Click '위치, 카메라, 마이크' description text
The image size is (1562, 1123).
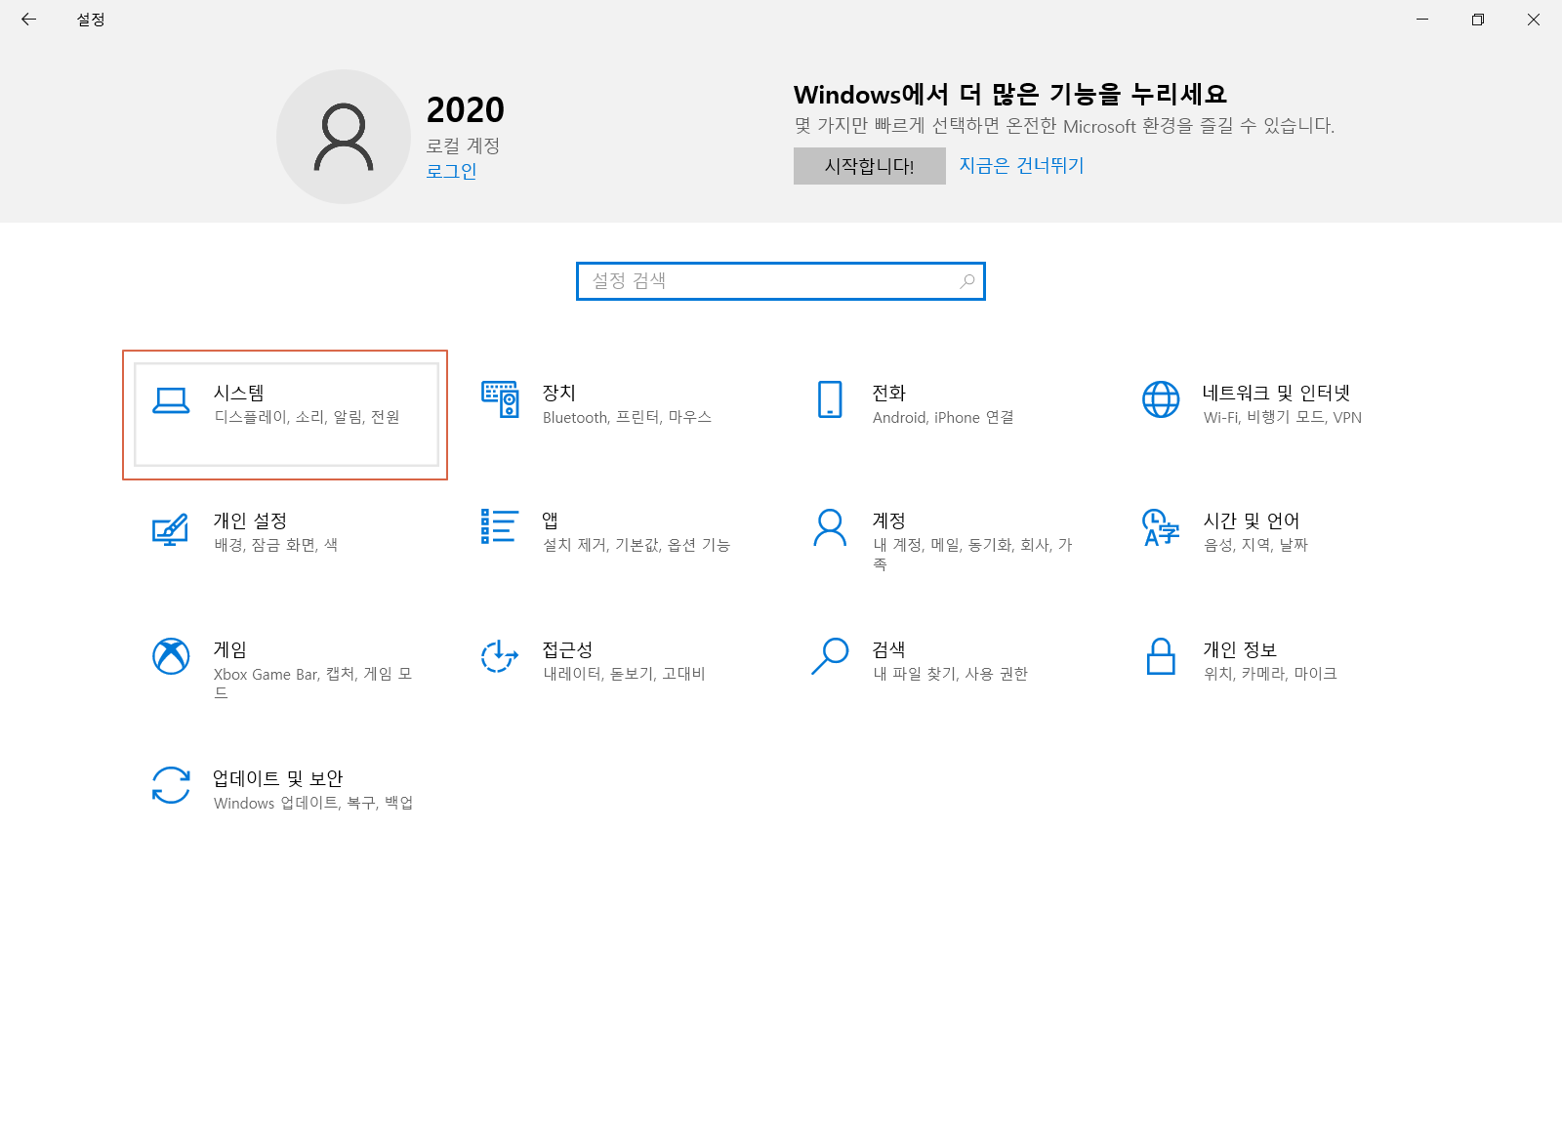[1270, 674]
